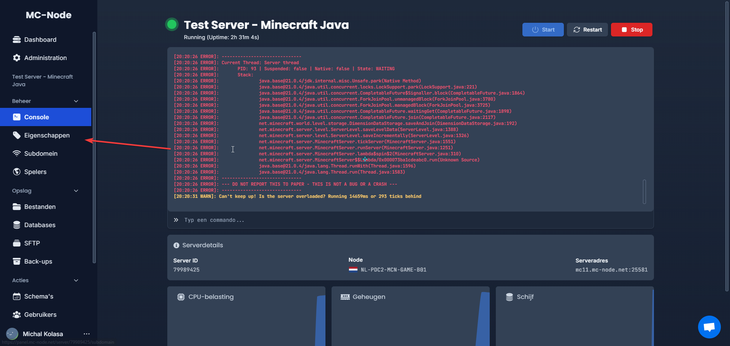
Task: Collapse the Acties section chevron
Action: point(76,280)
